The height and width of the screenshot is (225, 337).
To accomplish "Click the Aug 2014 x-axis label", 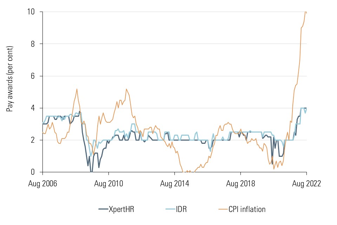I will point(174,184).
